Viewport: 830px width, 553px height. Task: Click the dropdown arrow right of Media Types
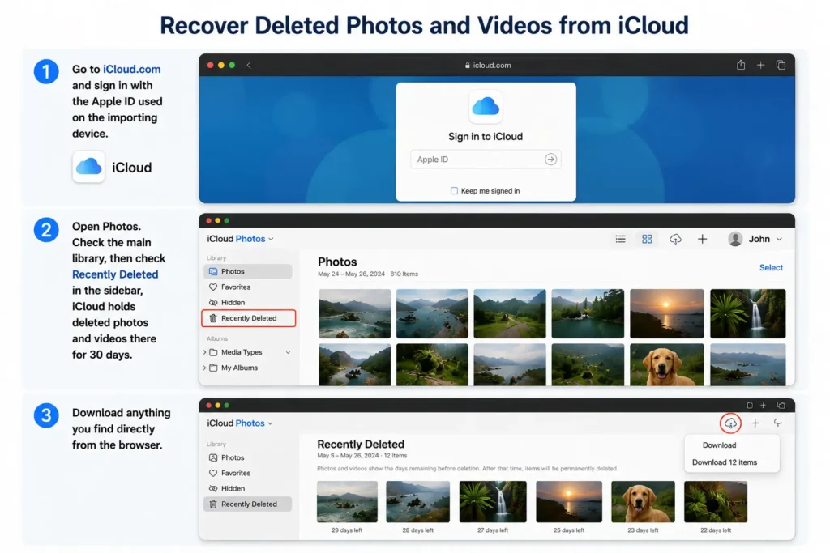pos(288,352)
